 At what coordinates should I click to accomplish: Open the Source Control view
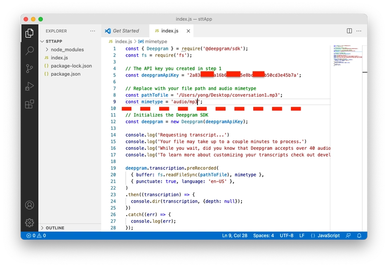coord(30,68)
